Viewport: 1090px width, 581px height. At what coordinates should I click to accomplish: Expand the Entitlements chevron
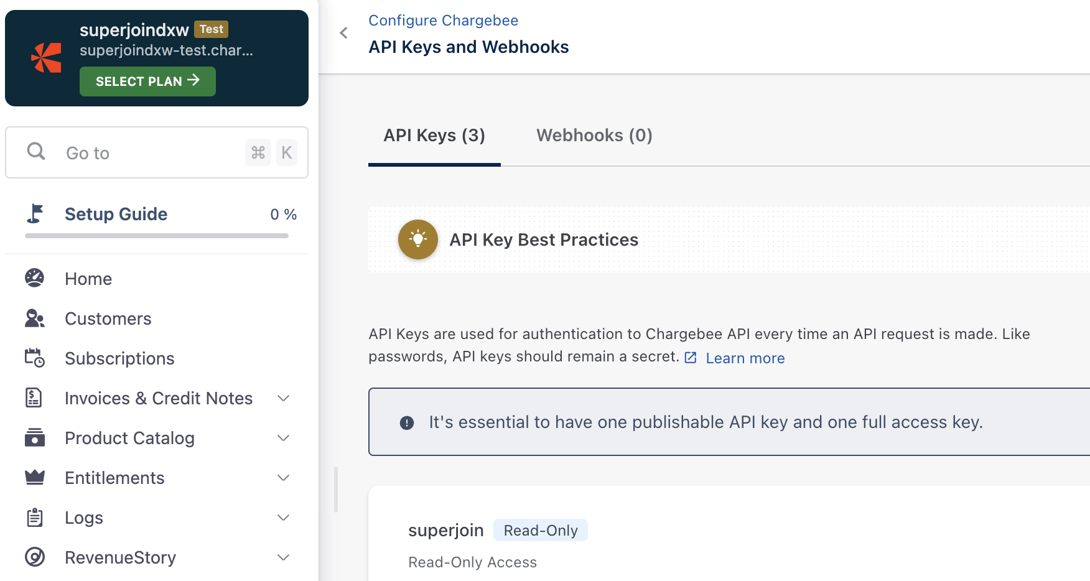click(x=283, y=478)
